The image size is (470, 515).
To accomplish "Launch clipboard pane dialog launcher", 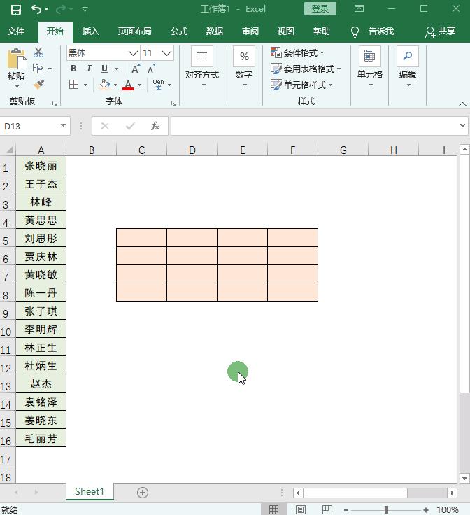I will click(x=55, y=103).
